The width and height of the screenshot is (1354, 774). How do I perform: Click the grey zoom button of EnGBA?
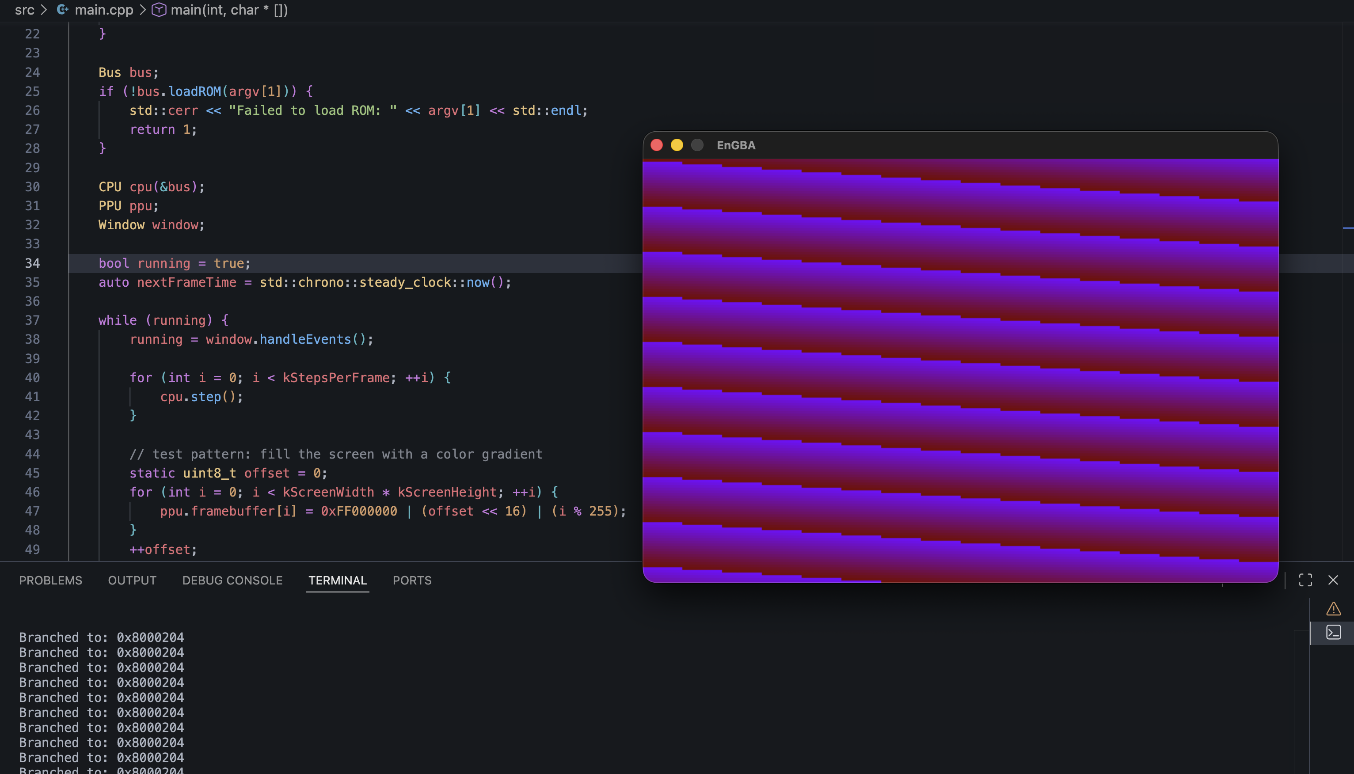coord(697,145)
